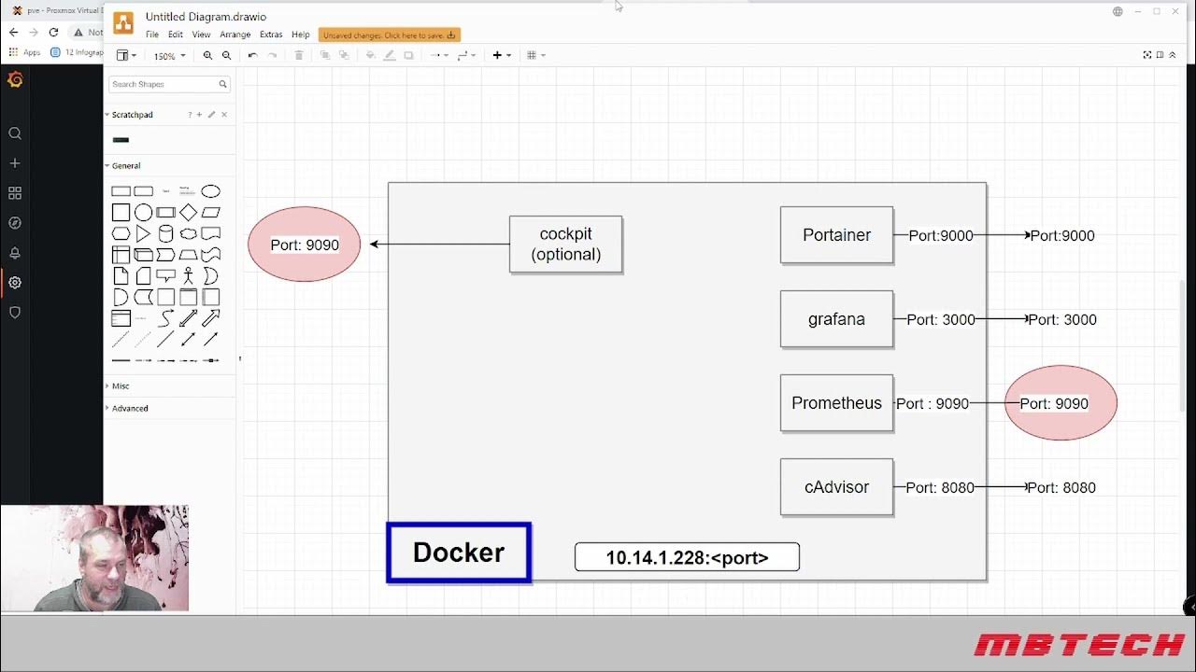Expand the Advanced shapes section
Viewport: 1196px width, 672px height.
coord(126,408)
